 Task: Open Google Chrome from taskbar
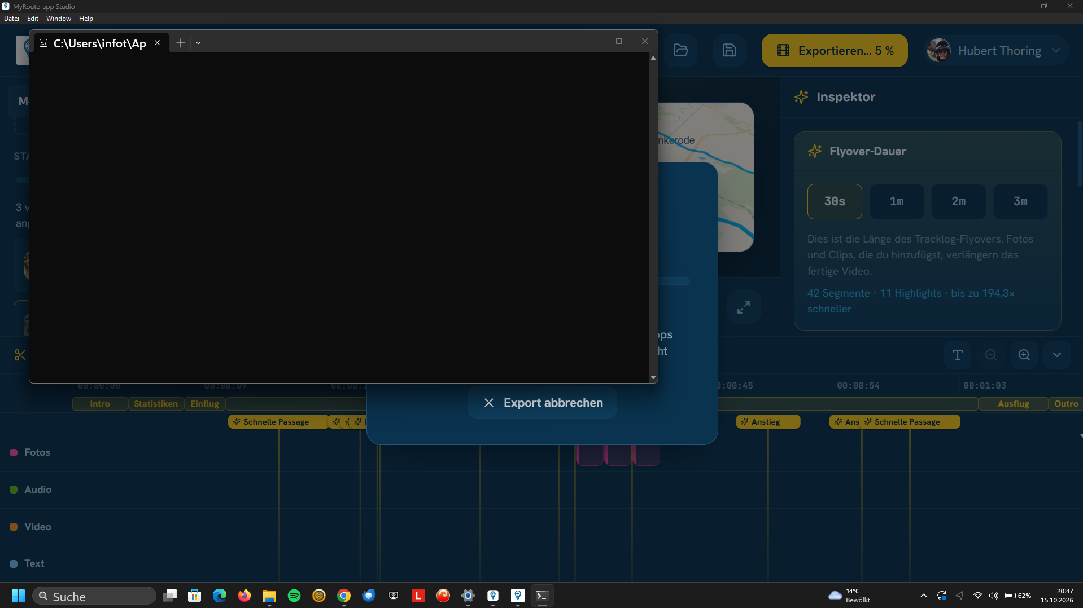pos(344,596)
